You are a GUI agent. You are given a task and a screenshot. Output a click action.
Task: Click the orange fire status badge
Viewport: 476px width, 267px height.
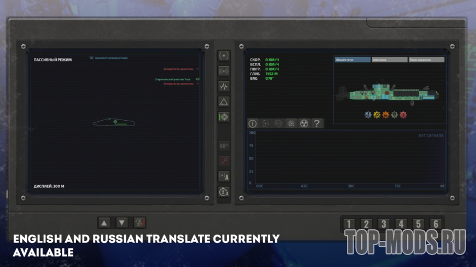tap(386, 115)
